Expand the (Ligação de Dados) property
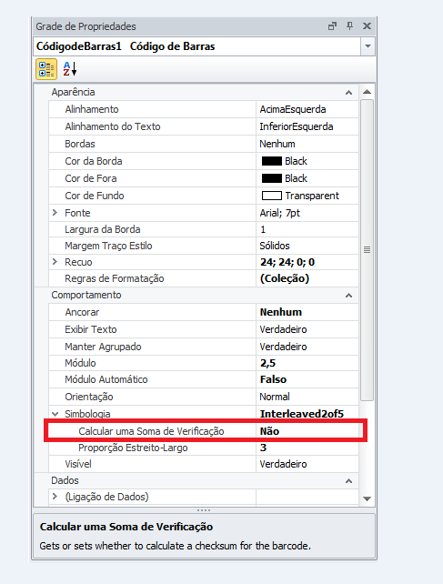Viewport: 443px width, 584px height. tap(55, 497)
